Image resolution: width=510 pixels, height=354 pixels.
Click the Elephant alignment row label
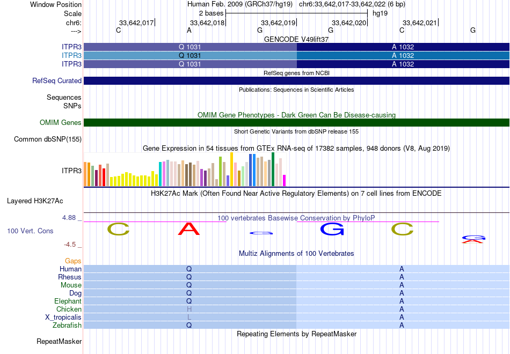click(x=68, y=301)
